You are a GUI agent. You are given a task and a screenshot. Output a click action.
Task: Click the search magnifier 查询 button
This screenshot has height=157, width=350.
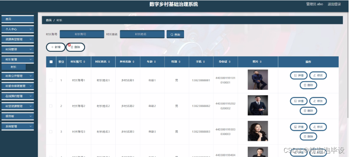(175, 34)
